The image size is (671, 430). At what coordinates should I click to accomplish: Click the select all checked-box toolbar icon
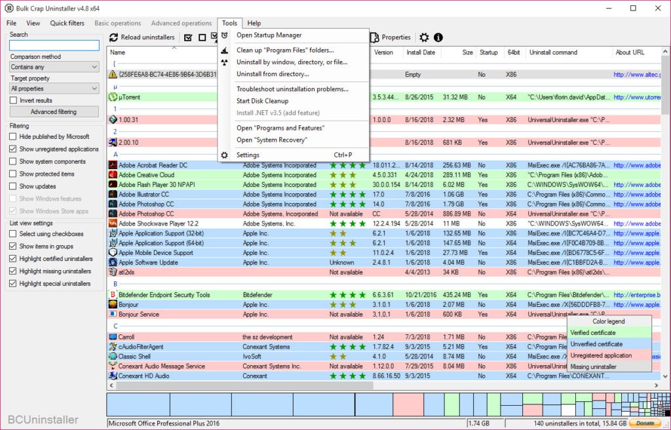188,37
